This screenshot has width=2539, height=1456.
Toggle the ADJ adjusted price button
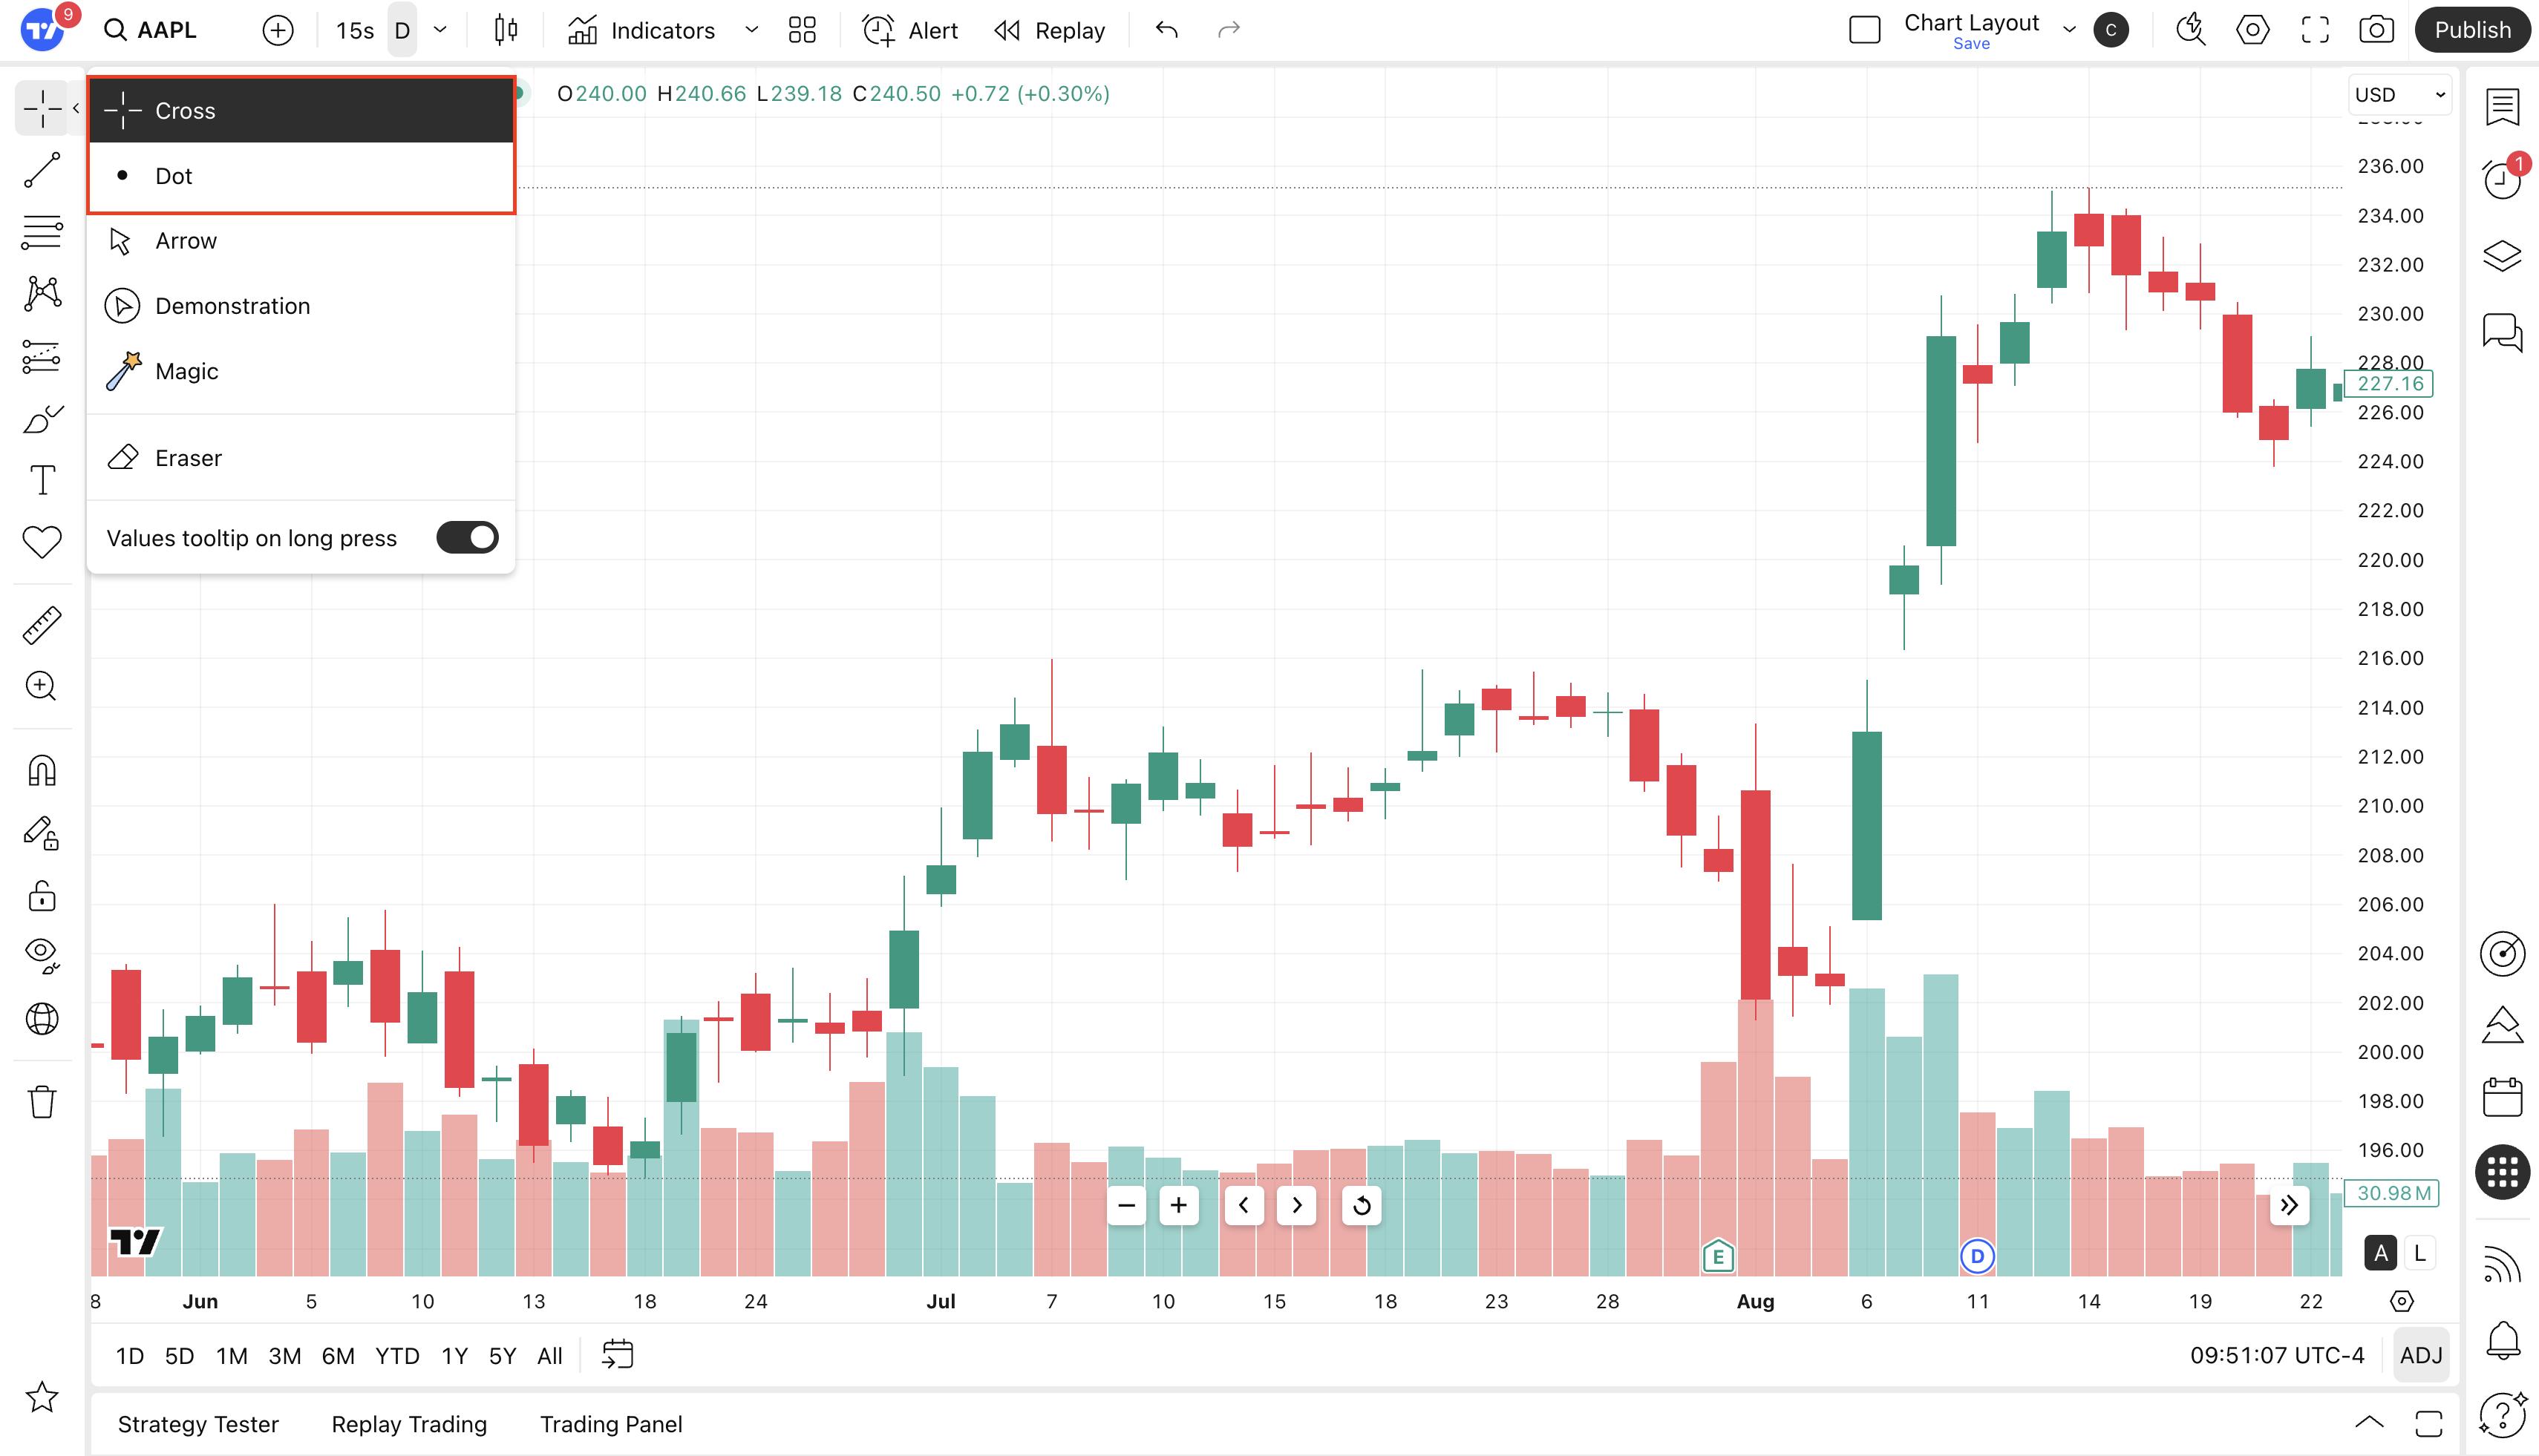pos(2420,1355)
